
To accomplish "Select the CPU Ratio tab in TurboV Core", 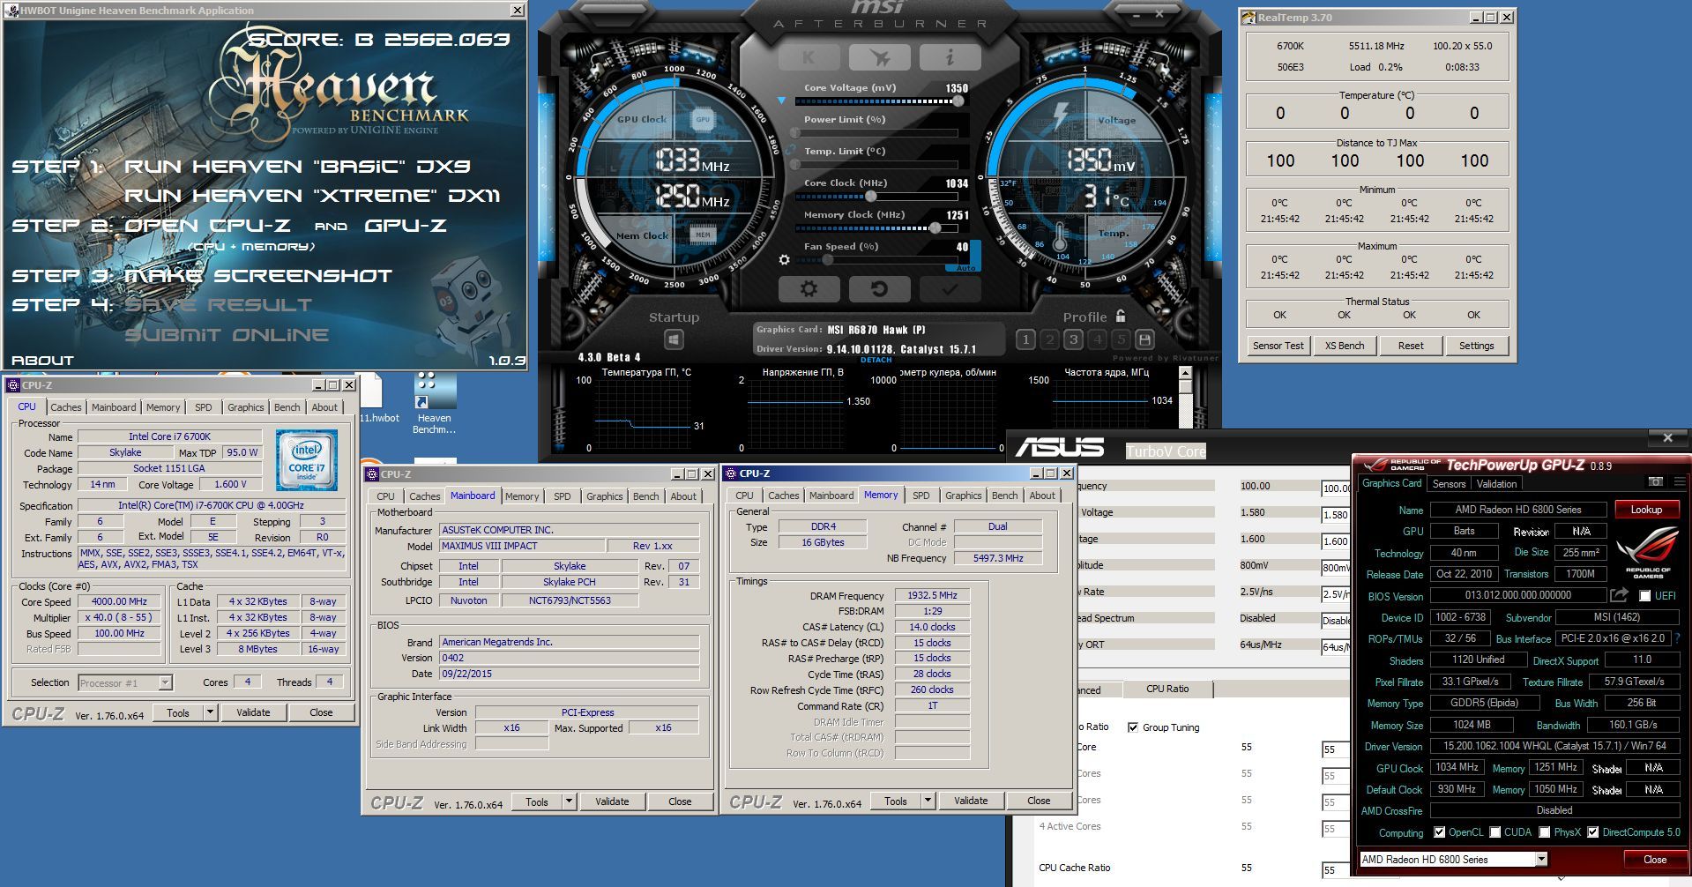I will pyautogui.click(x=1167, y=689).
